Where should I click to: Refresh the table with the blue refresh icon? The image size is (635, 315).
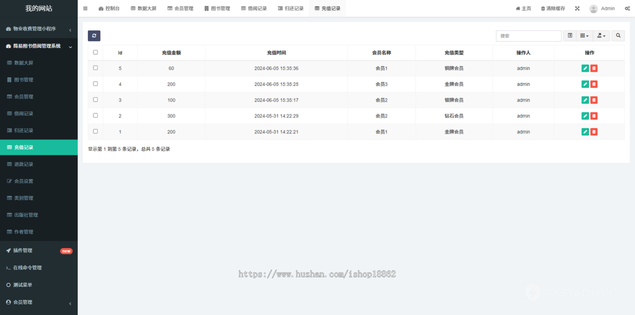click(94, 35)
